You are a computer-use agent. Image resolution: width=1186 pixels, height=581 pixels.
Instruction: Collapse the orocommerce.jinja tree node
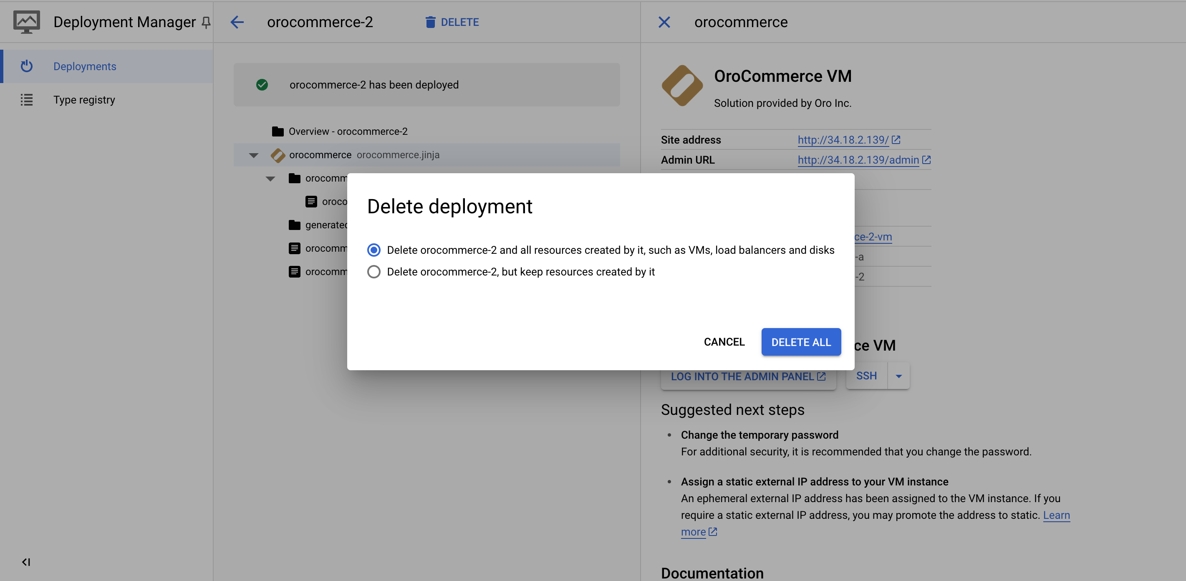(x=254, y=155)
